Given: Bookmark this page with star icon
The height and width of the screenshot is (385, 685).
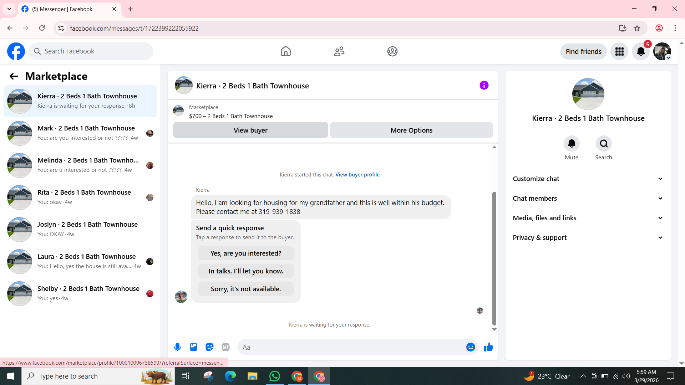Looking at the screenshot, I should 637,28.
